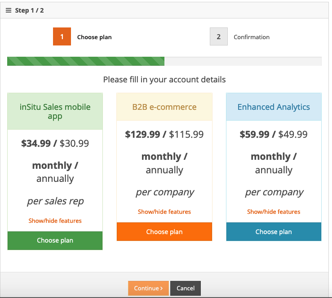The height and width of the screenshot is (298, 332).
Task: Select the B2B e-commerce plan title
Action: [x=164, y=107]
